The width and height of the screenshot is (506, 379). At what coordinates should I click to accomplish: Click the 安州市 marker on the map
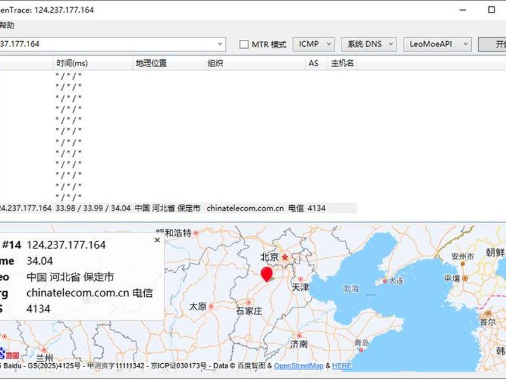tap(462, 264)
